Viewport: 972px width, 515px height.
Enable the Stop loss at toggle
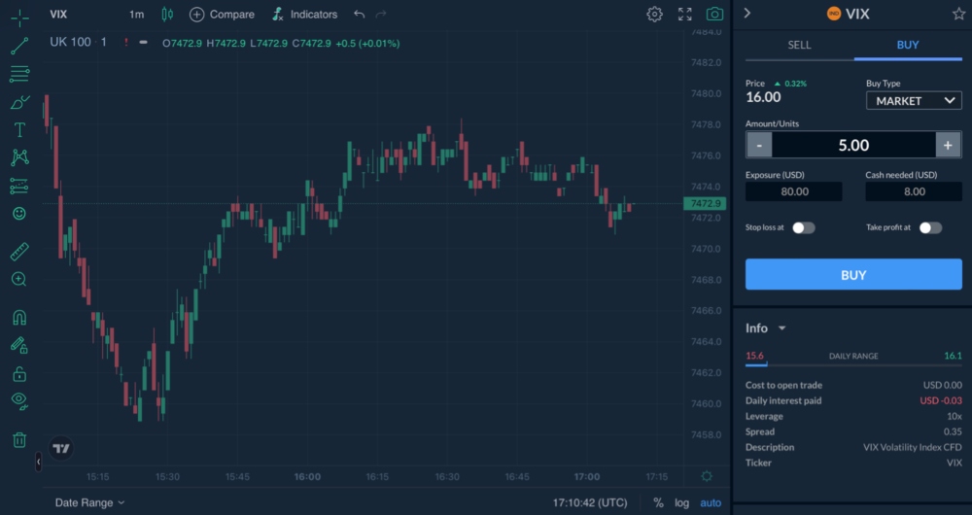click(x=804, y=228)
